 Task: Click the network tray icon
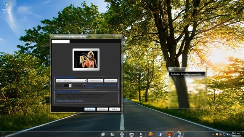point(224,134)
